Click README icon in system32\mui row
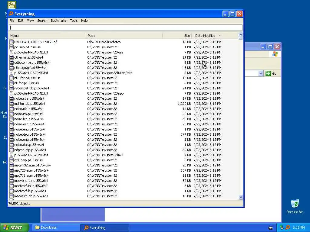The height and width of the screenshot is (232, 310). (x=12, y=155)
